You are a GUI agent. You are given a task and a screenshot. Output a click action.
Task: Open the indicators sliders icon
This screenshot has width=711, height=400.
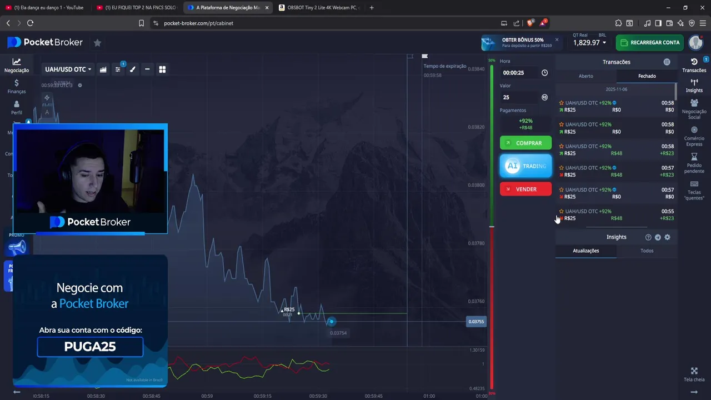(x=118, y=69)
